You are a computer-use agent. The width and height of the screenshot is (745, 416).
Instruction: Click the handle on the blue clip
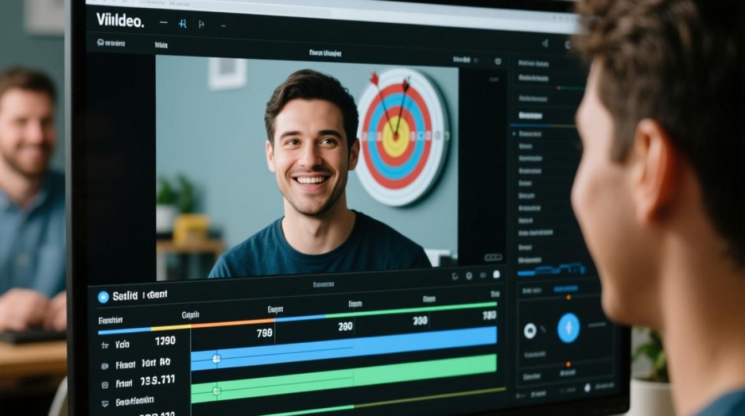(x=216, y=359)
